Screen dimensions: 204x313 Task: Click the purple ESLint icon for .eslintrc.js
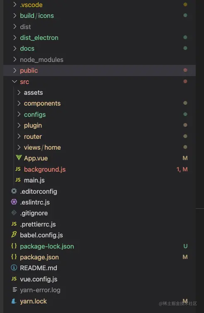(14, 202)
